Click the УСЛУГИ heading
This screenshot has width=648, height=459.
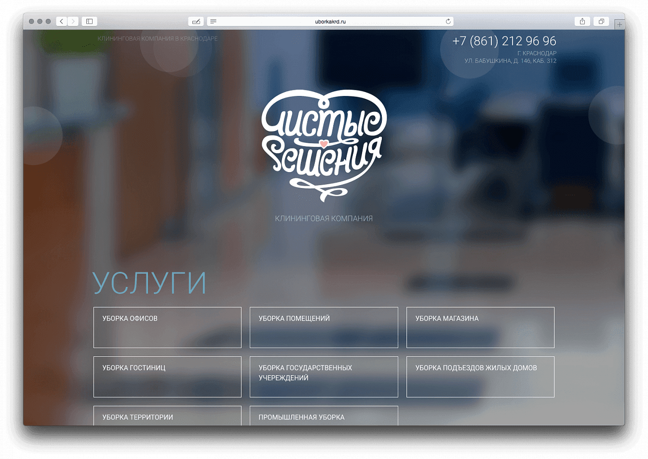(149, 283)
